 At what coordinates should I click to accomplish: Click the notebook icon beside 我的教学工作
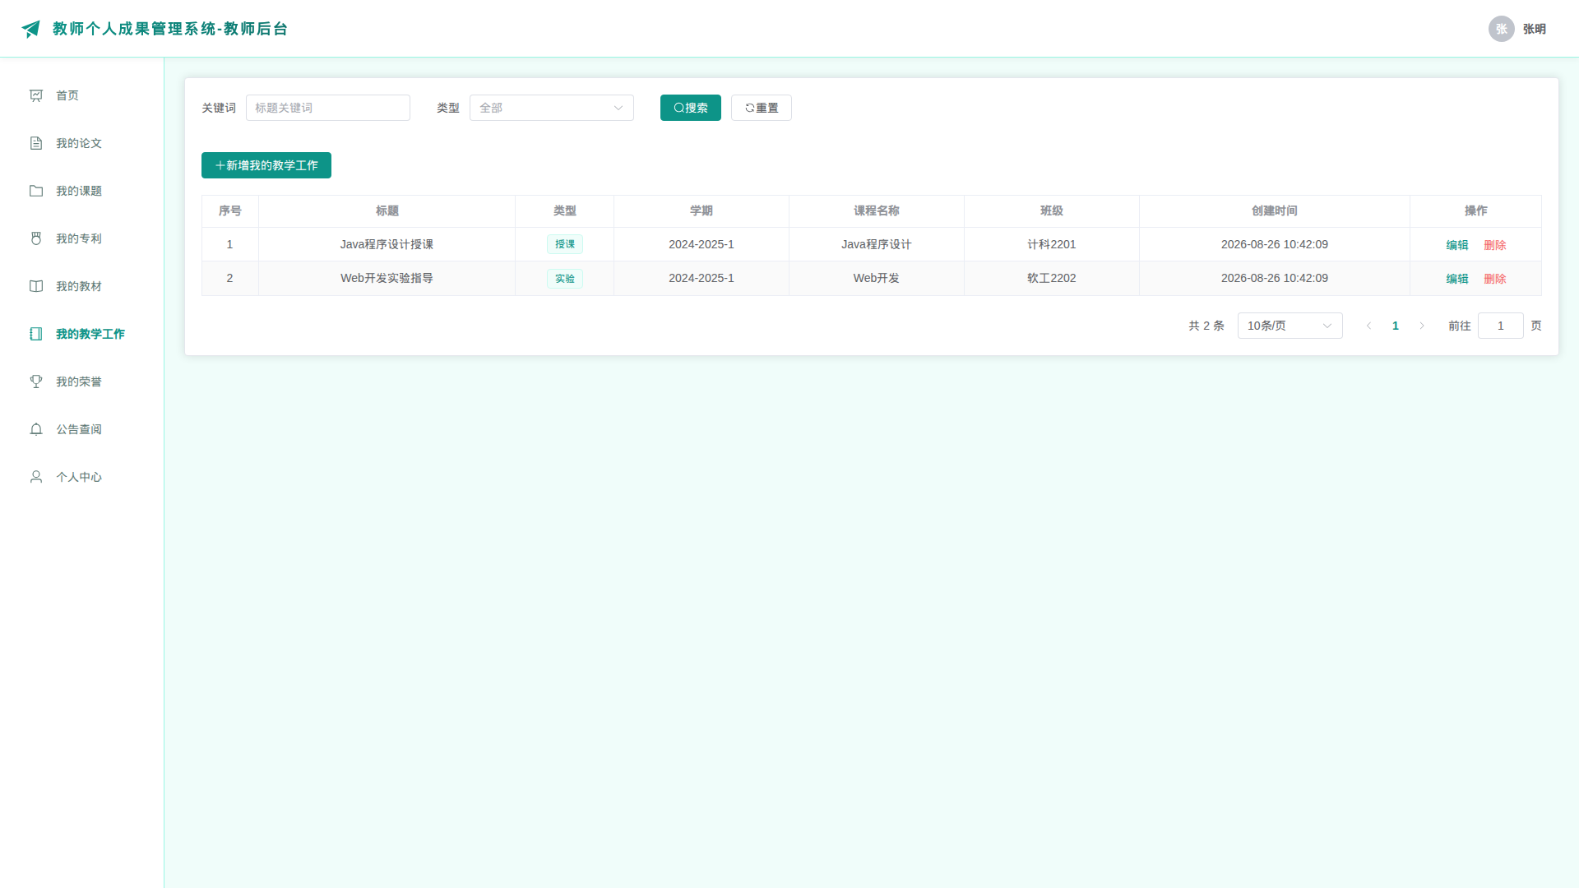coord(36,334)
